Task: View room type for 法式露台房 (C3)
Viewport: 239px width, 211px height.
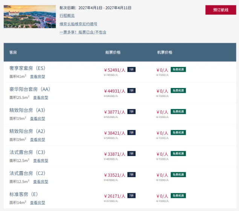Action: (x=41, y=161)
